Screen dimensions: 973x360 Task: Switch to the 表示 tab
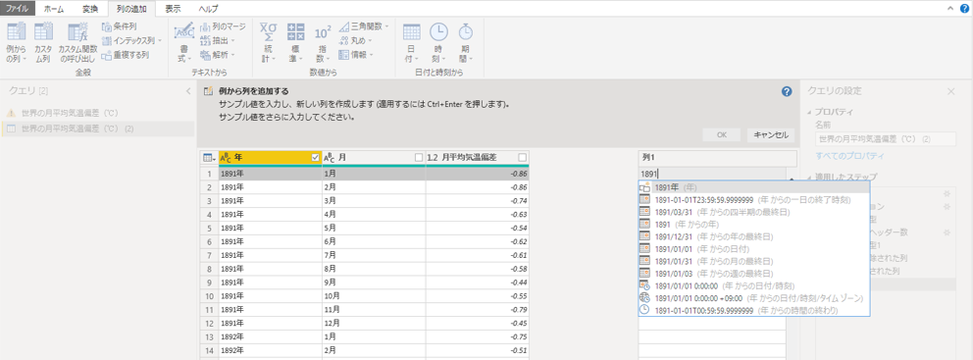(x=173, y=9)
